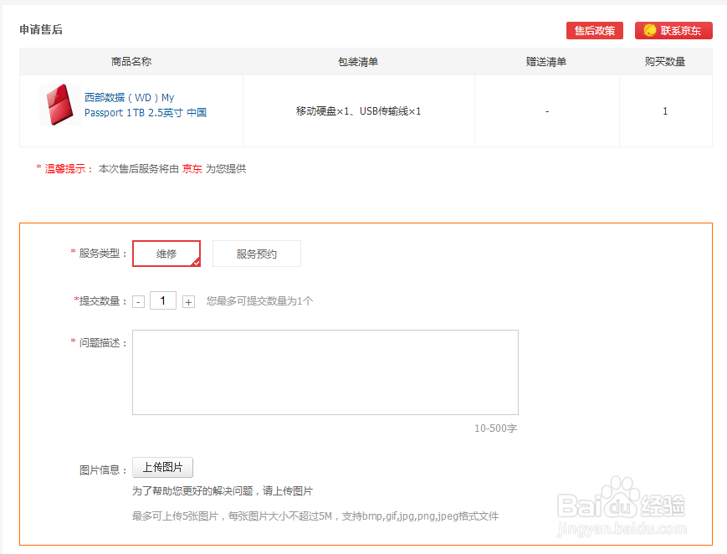Select the 服务预约 service type option
Screen dimensions: 727x554
tap(256, 254)
